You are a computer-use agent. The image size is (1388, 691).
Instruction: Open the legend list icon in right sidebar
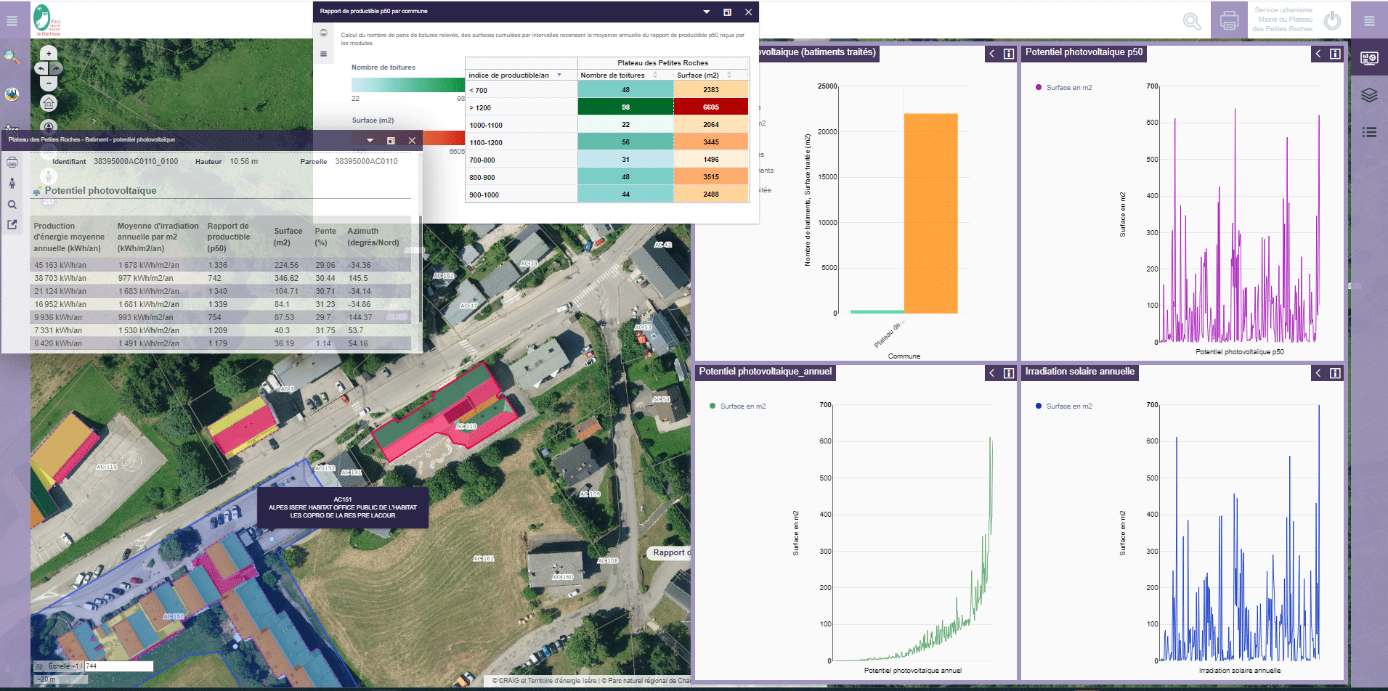tap(1369, 132)
